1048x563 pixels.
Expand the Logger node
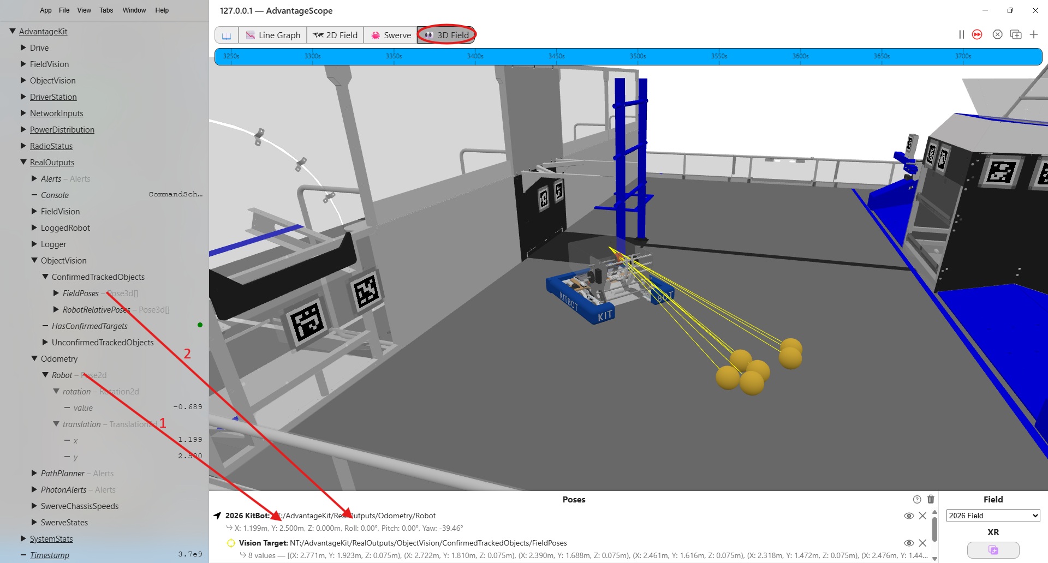(34, 244)
